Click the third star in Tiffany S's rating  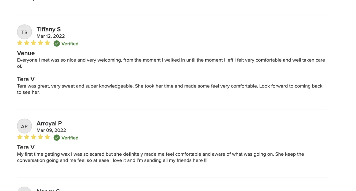[34, 43]
